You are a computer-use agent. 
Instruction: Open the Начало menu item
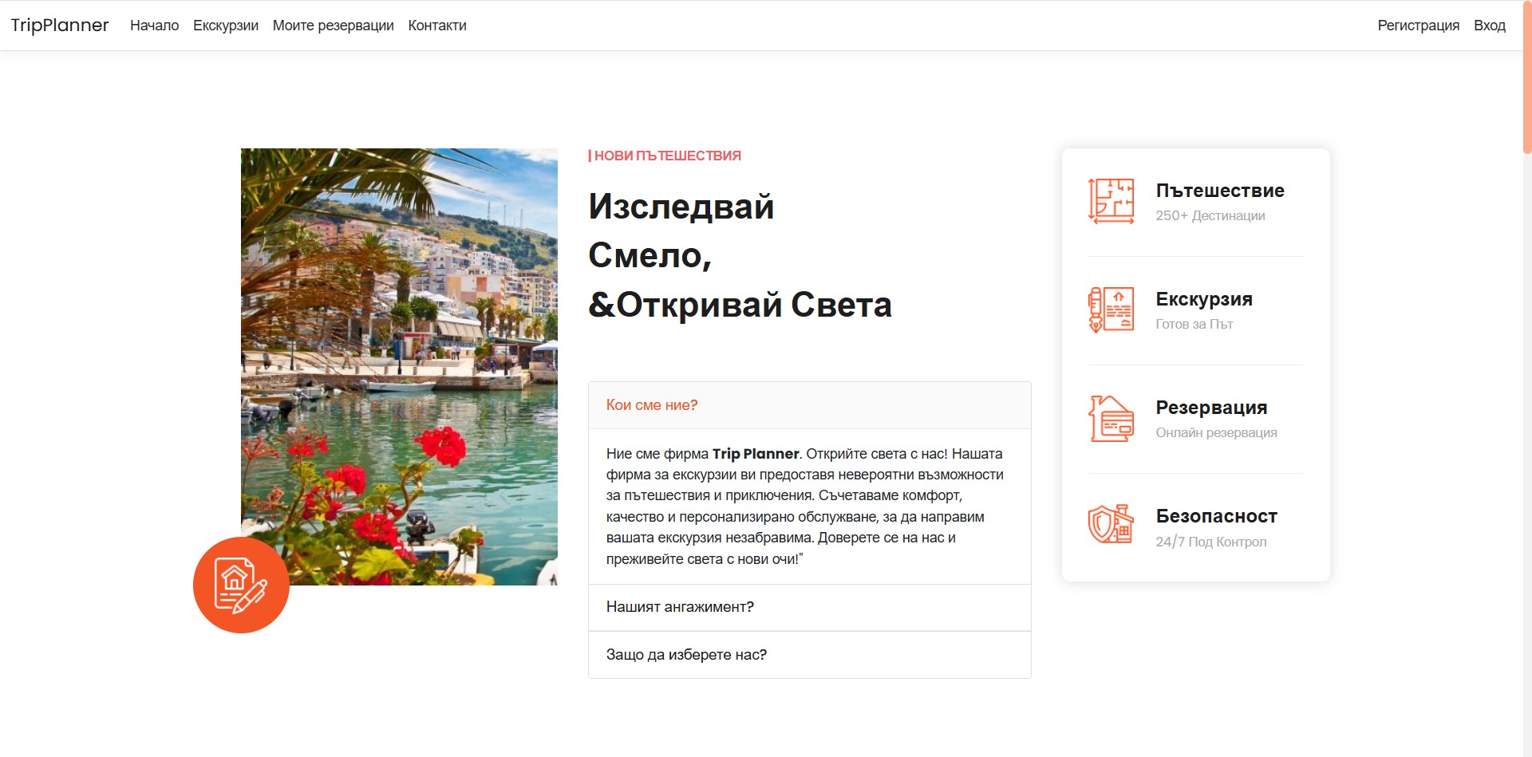[154, 26]
